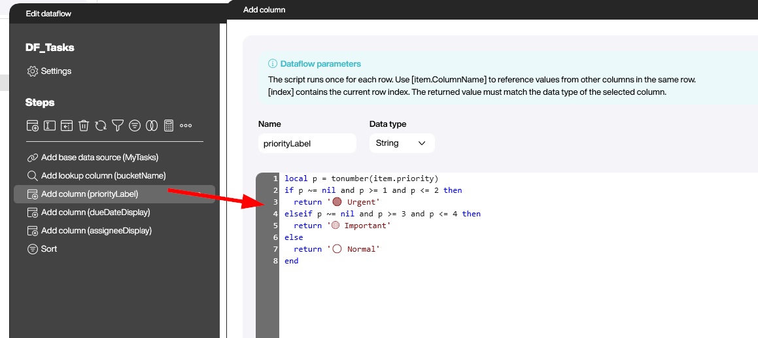Select the Add base data source (MyTasks) step

click(114, 158)
